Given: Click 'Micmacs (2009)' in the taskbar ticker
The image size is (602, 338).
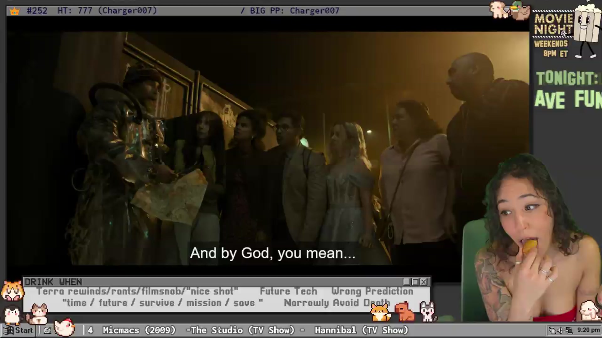Looking at the screenshot, I should click(x=139, y=330).
